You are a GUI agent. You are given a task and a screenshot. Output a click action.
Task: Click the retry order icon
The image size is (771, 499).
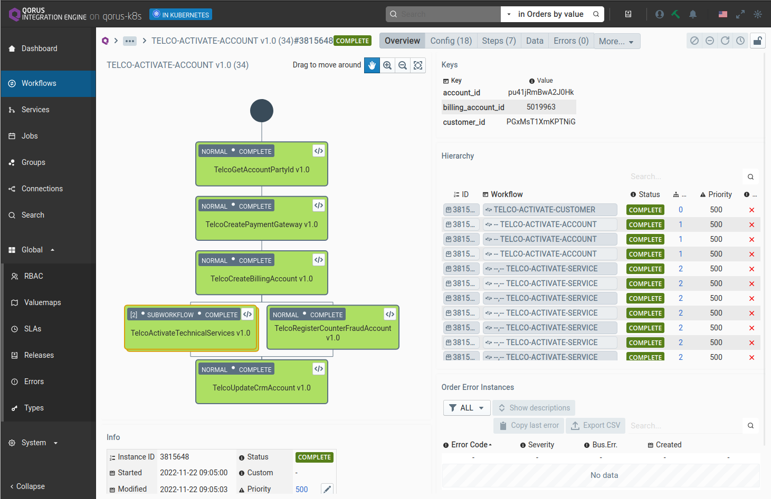coord(725,41)
